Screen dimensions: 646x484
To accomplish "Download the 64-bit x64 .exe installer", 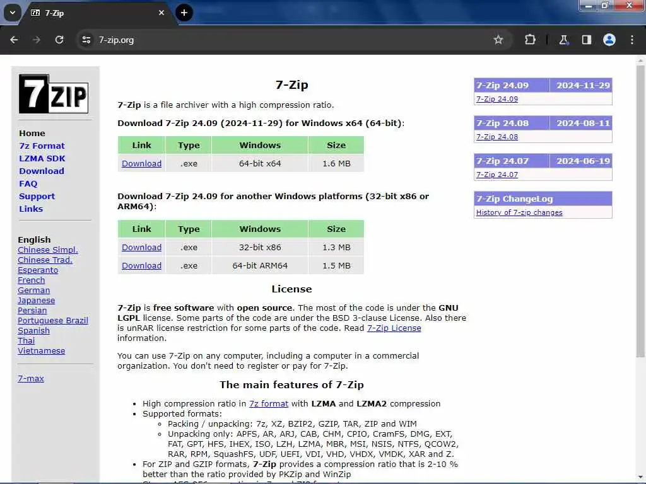I will tap(142, 163).
